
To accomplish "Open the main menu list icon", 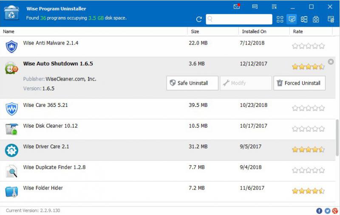I will tap(274, 7).
